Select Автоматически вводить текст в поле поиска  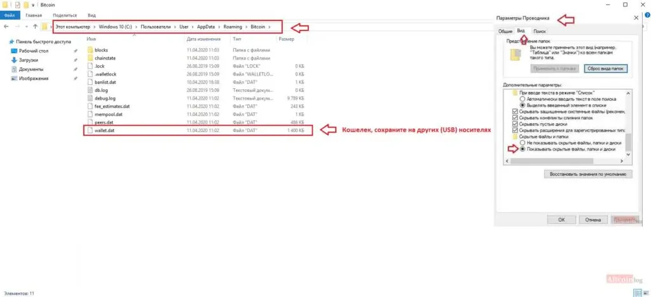pos(523,100)
